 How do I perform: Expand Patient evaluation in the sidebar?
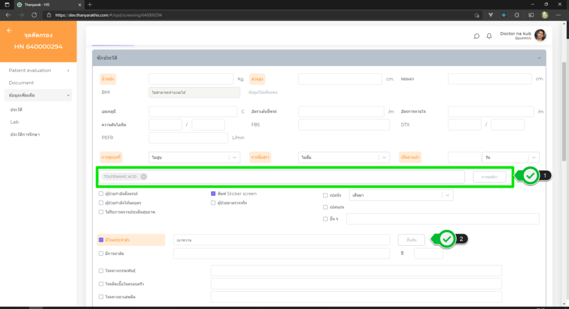[38, 70]
